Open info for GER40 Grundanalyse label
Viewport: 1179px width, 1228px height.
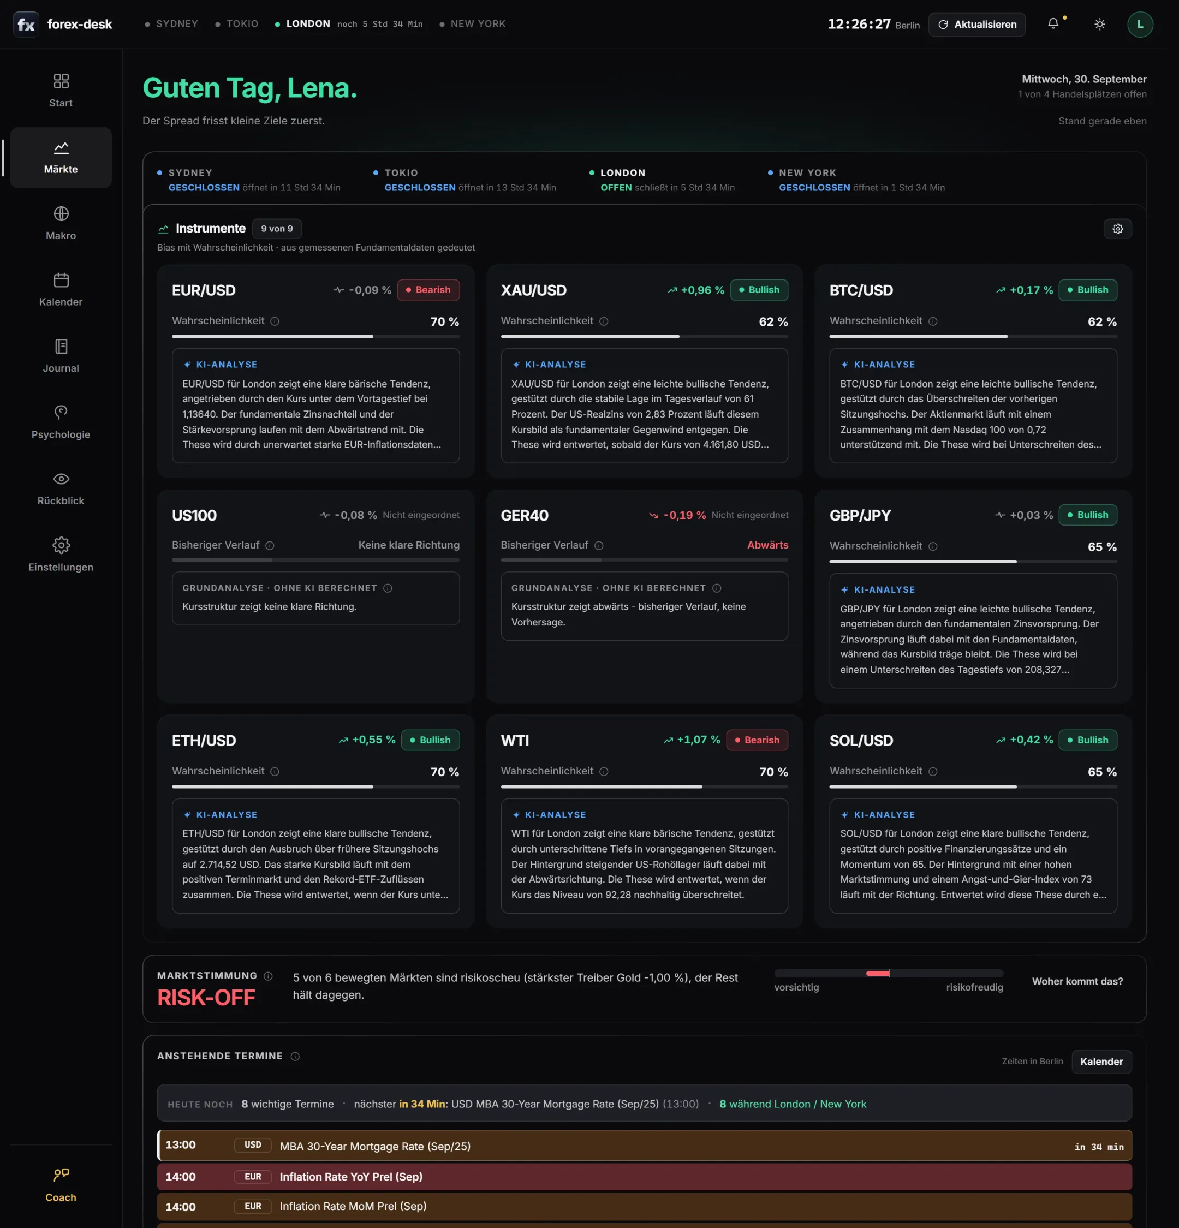point(717,588)
